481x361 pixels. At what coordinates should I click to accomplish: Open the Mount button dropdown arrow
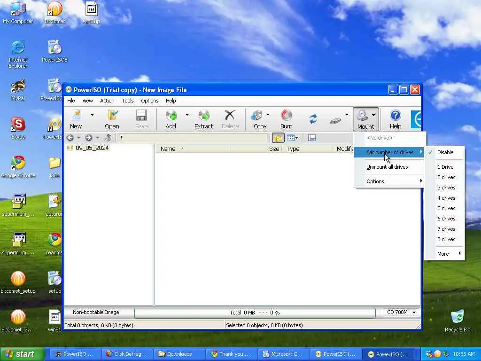[x=373, y=115]
